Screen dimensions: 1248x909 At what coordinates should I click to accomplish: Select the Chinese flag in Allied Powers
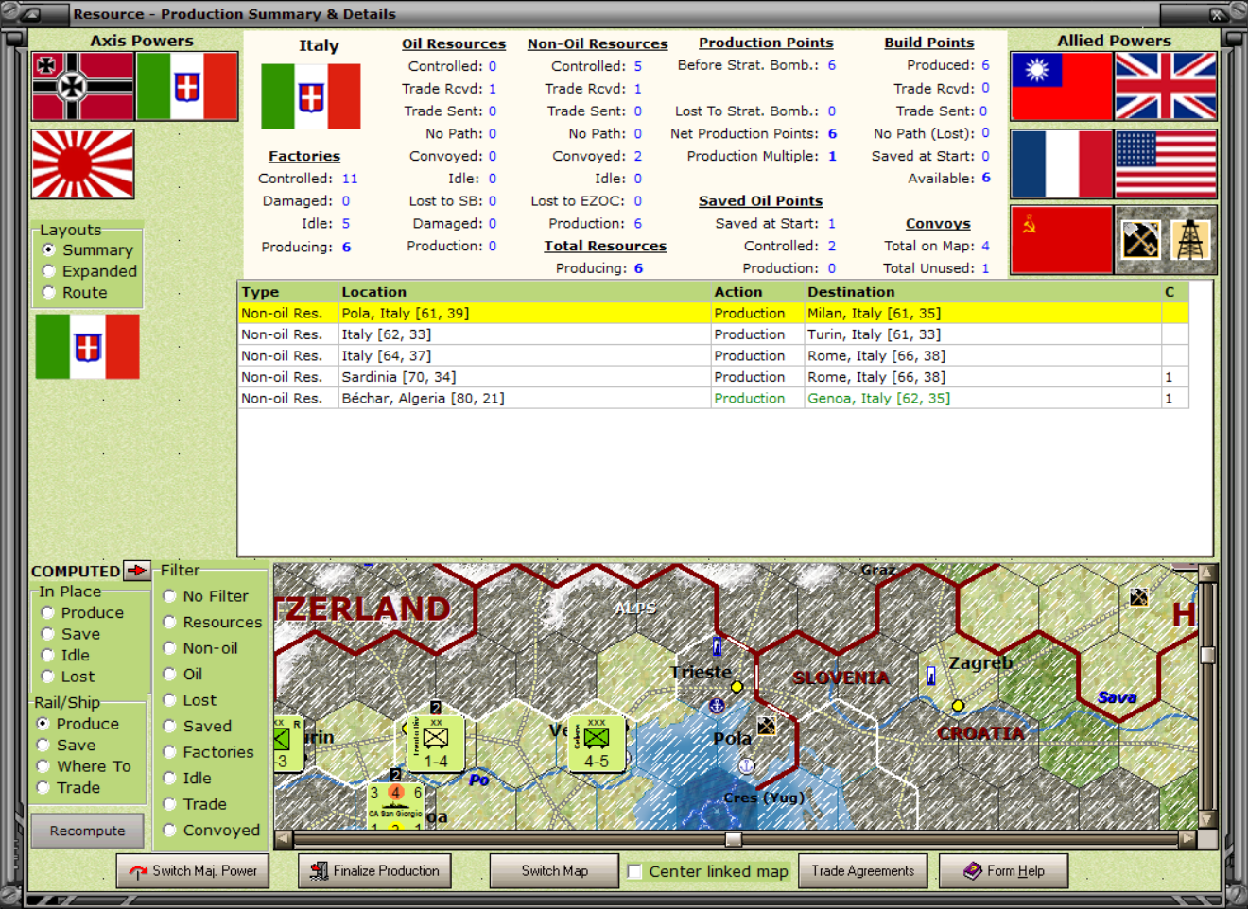pyautogui.click(x=1062, y=87)
